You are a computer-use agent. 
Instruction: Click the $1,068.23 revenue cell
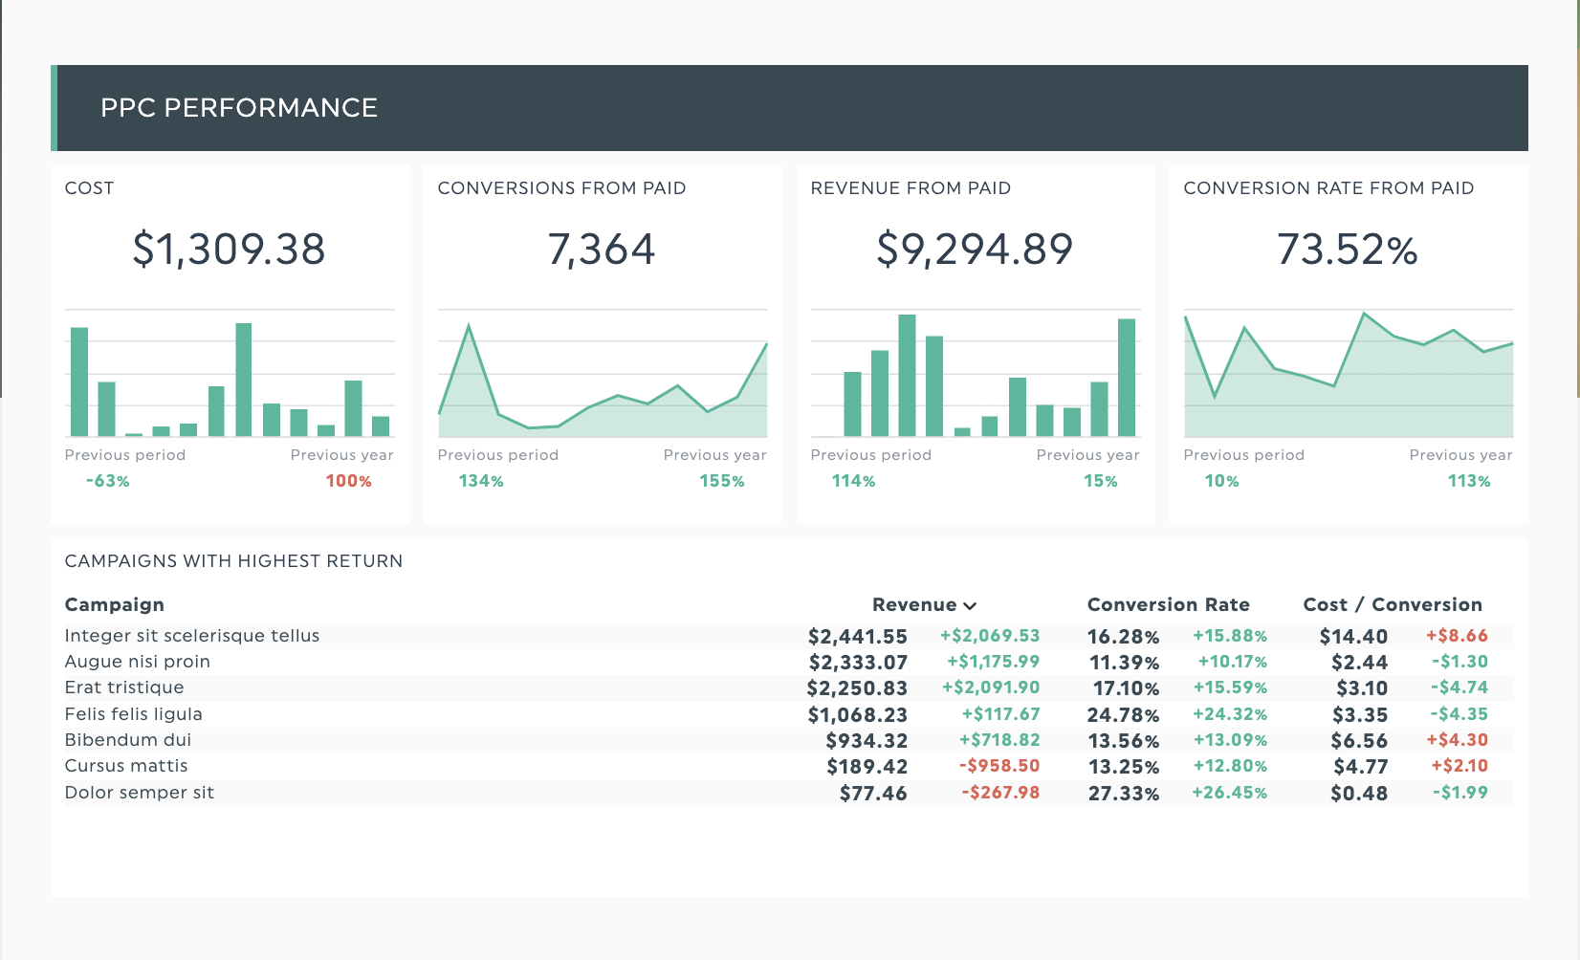[858, 715]
